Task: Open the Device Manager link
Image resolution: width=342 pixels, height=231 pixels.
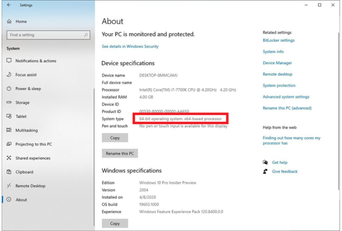Action: (277, 63)
